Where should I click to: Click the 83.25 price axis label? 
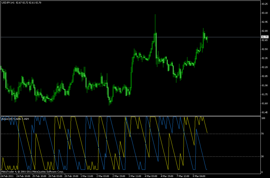[265, 4]
